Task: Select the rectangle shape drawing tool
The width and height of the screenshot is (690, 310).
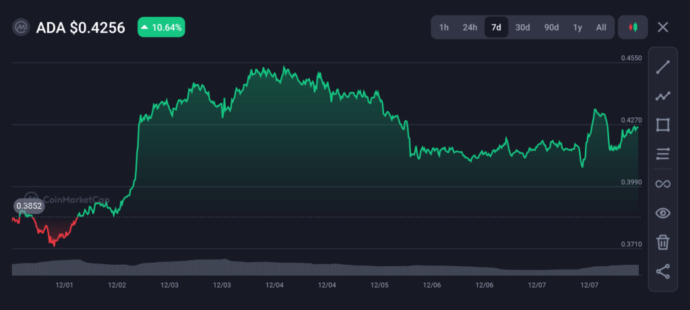Action: point(663,125)
